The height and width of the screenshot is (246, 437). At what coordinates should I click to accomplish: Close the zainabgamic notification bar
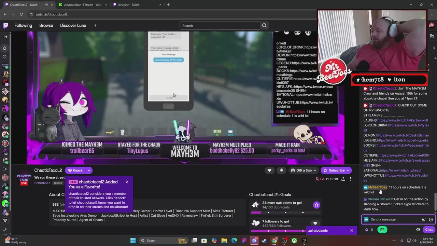click(x=352, y=231)
